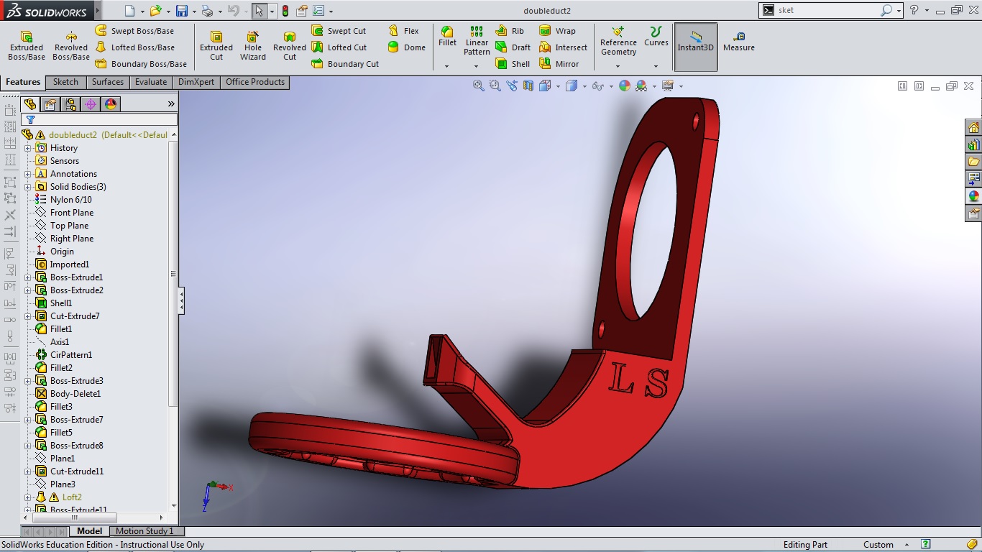This screenshot has width=982, height=552.
Task: Select the Flex feature tool
Action: [403, 31]
